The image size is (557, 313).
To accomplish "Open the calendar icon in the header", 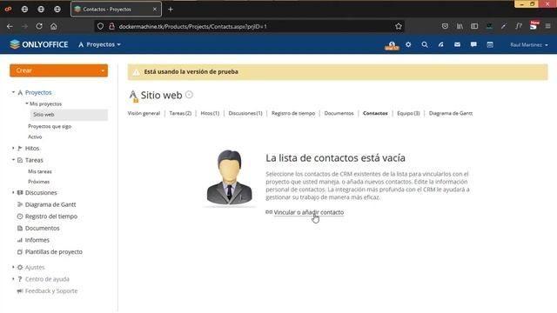I will click(490, 44).
